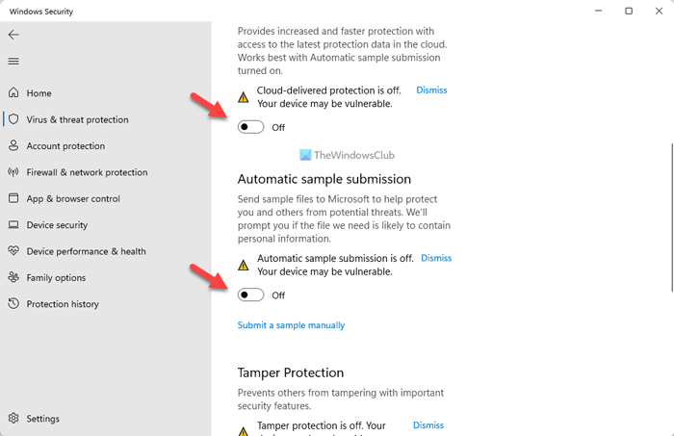
Task: Click the Device security laptop icon
Action: [13, 225]
